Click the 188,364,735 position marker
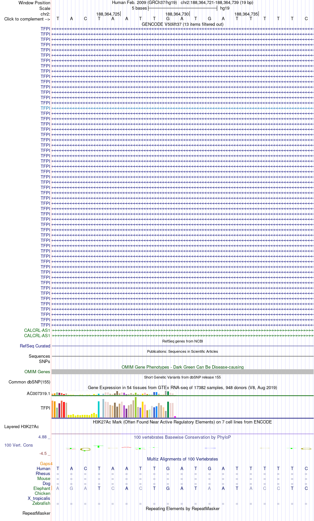 (246, 14)
